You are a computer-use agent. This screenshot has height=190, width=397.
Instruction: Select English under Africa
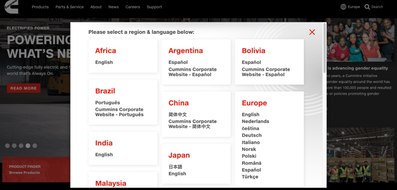104,62
